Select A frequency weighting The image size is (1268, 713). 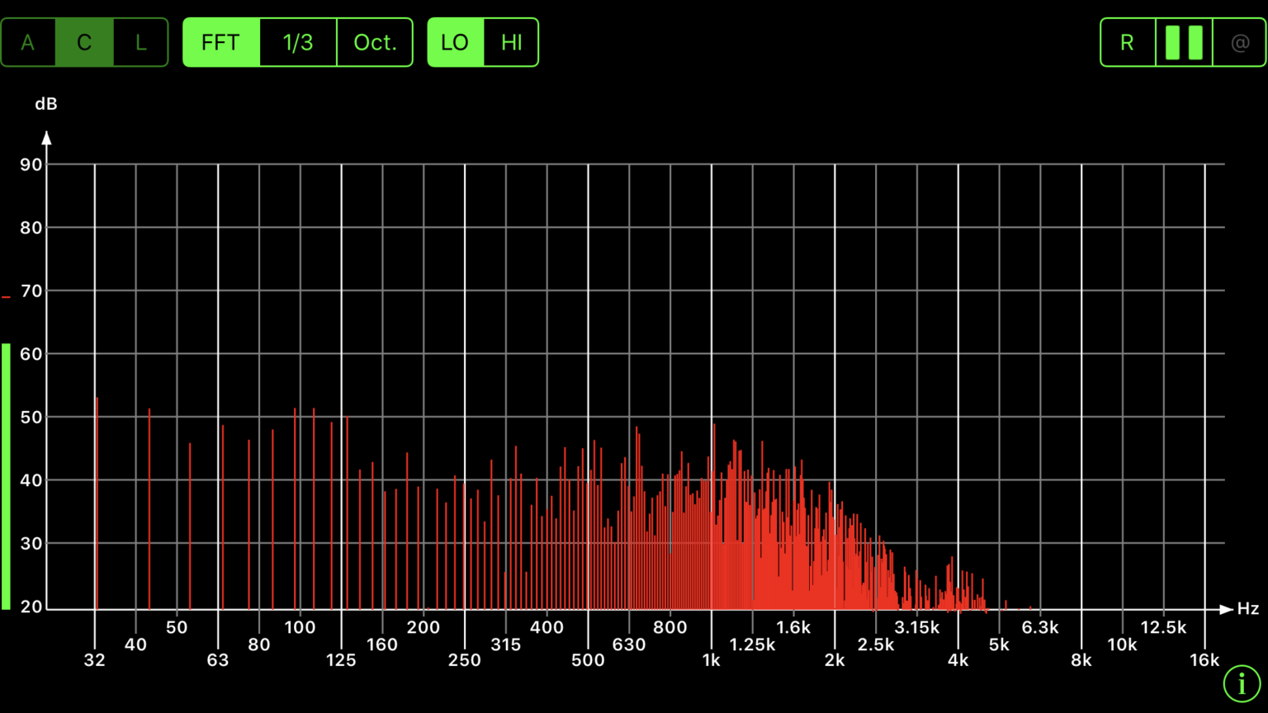[28, 41]
